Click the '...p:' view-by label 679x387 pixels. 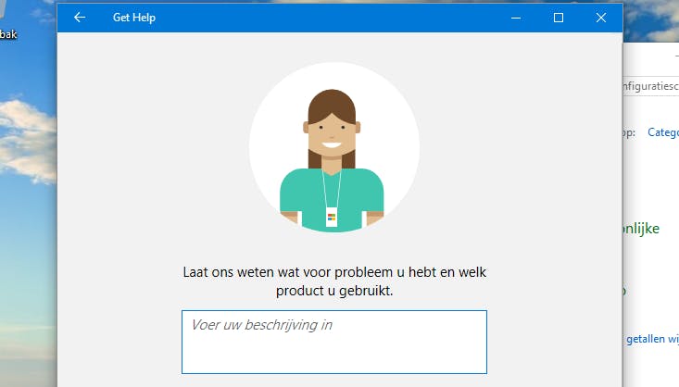click(x=629, y=132)
